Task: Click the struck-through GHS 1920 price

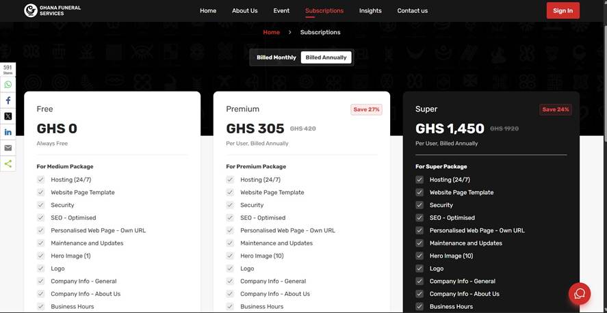Action: coord(504,128)
